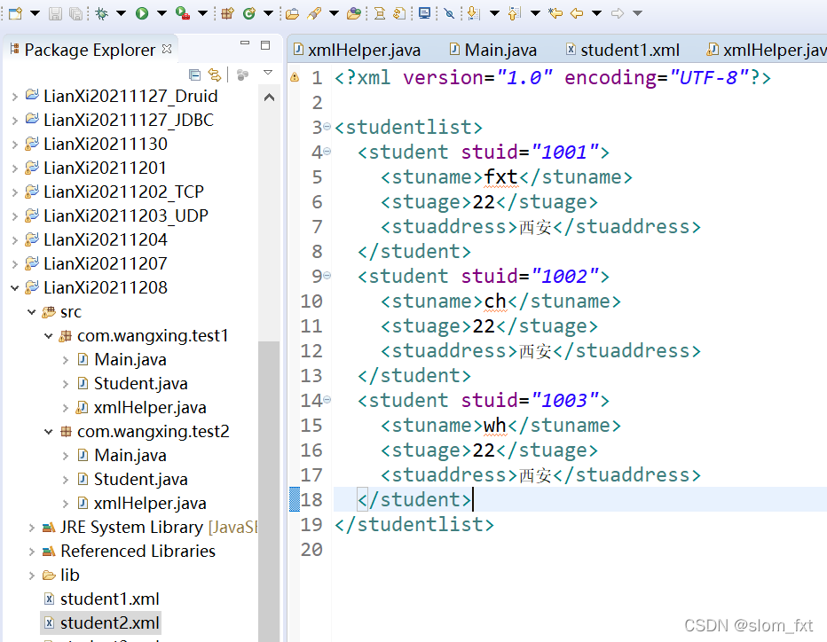Expand the LianXi20211202_TCP project

point(15,192)
